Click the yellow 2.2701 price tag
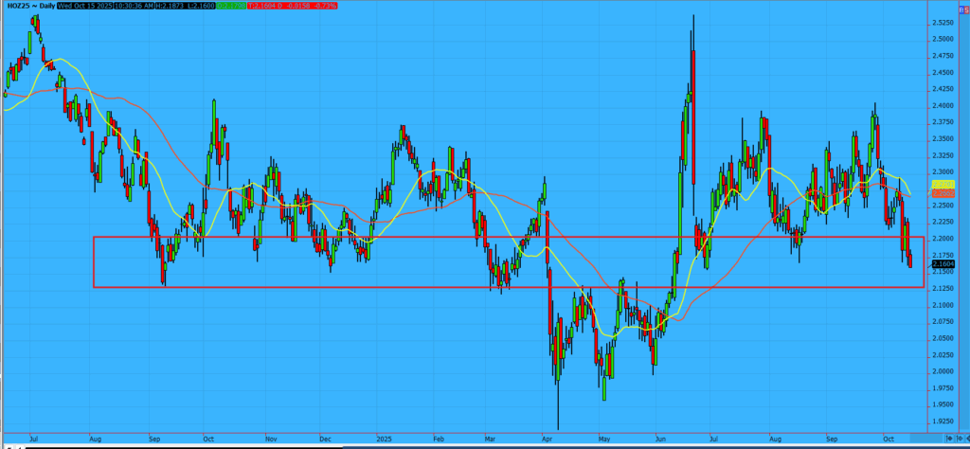This screenshot has height=449, width=970. coord(943,185)
